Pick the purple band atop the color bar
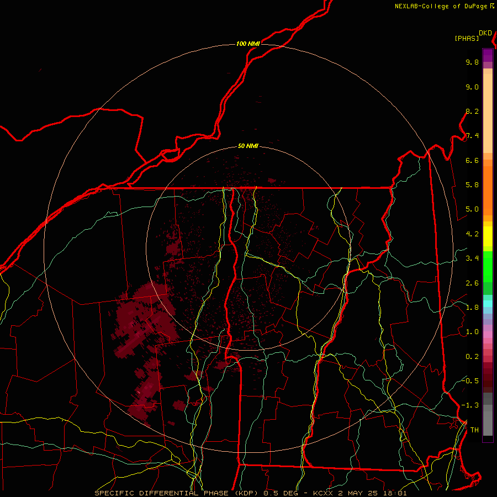497x497 pixels. (x=488, y=55)
